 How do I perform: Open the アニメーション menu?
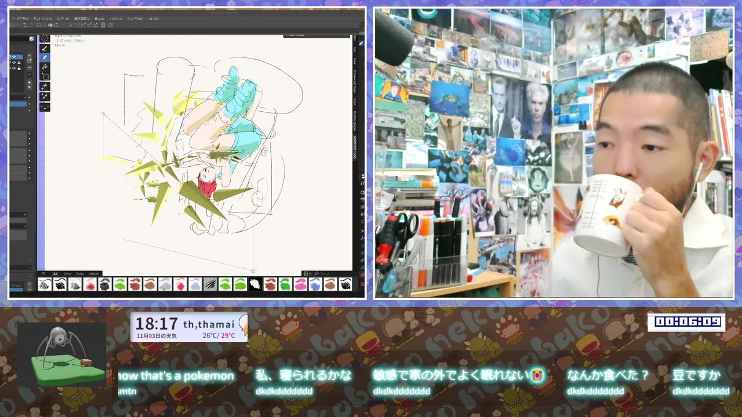pos(43,19)
